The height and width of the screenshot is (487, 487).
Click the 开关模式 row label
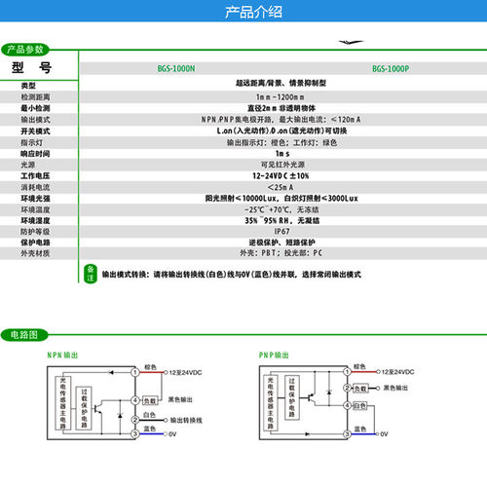(35, 131)
